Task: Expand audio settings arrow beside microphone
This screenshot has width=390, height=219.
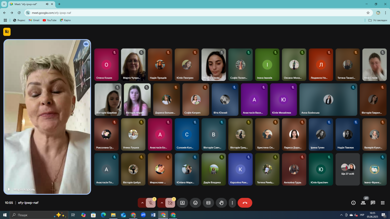Action: click(142, 203)
